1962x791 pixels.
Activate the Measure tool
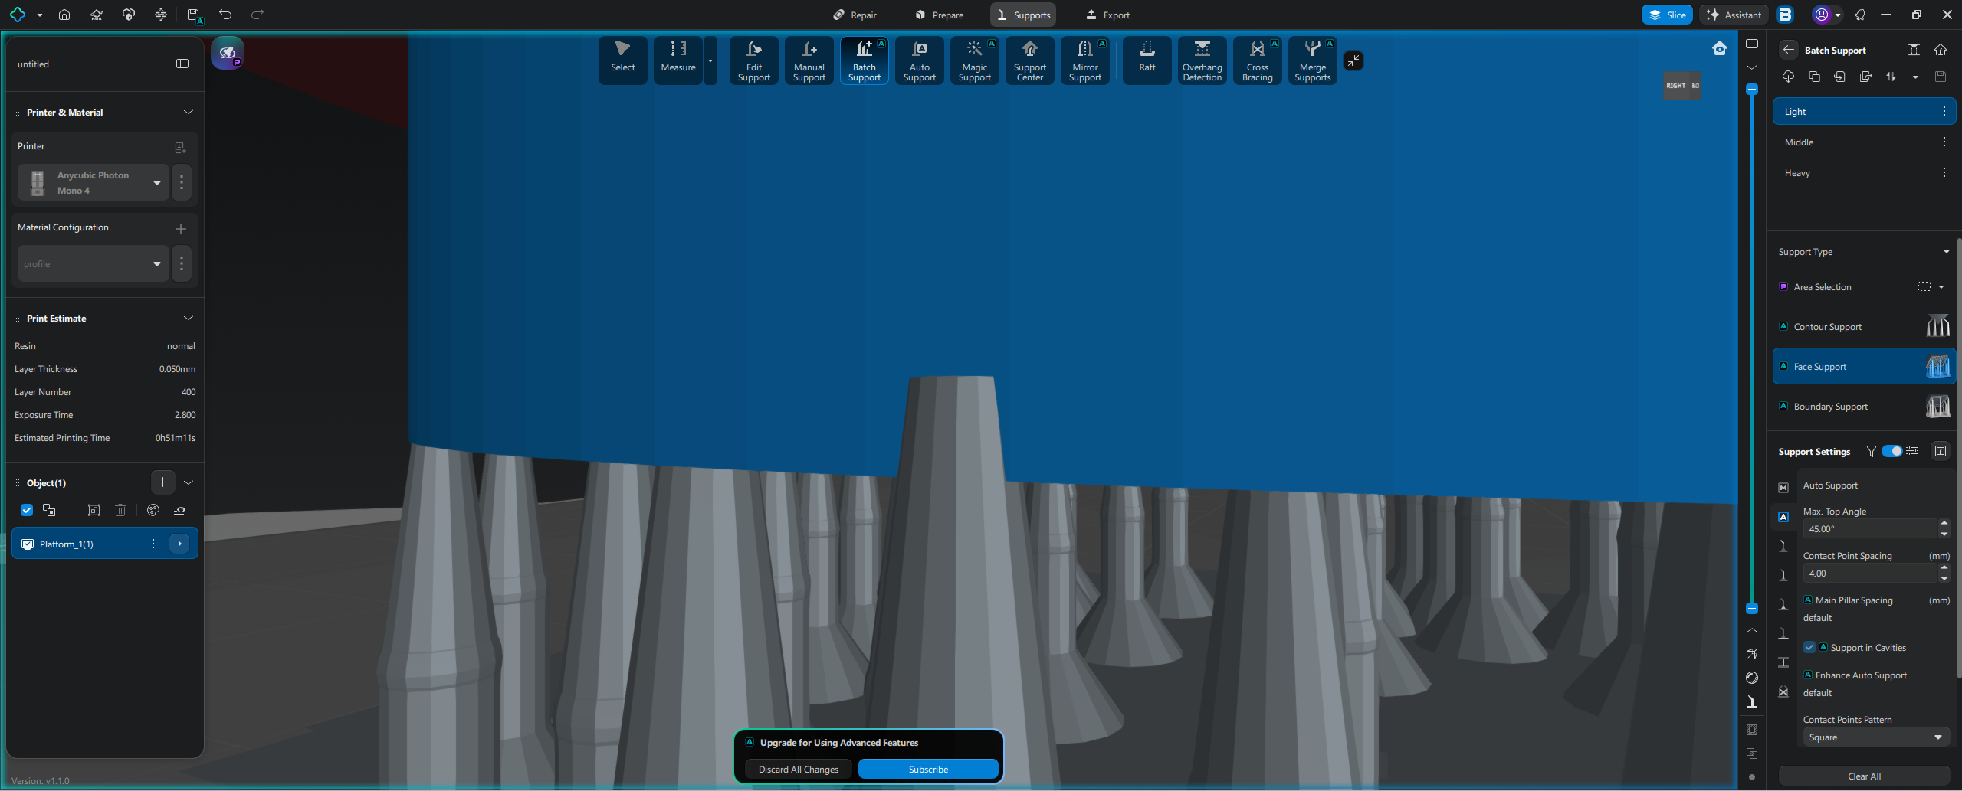[678, 60]
